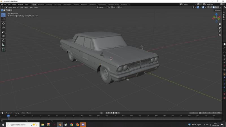Toggle snapping magnet in header
The image size is (226, 127).
[x=112, y=7]
